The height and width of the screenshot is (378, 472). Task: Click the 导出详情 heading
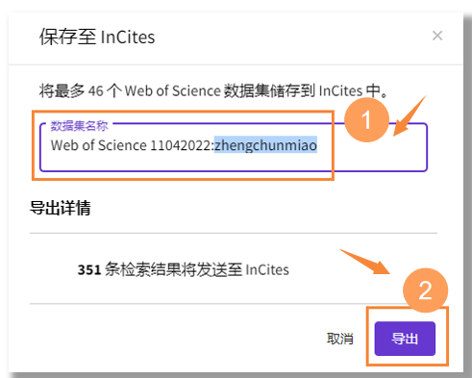click(61, 208)
